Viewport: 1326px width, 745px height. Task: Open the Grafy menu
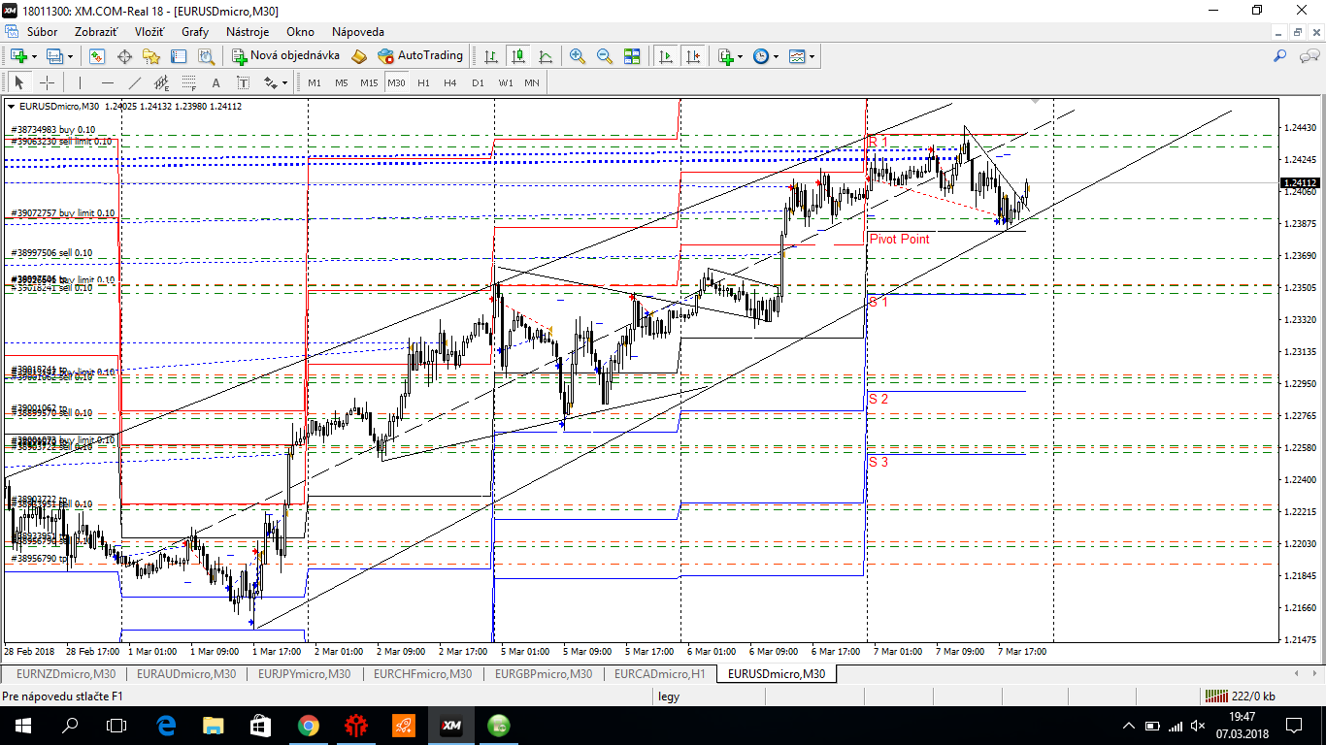pyautogui.click(x=195, y=31)
